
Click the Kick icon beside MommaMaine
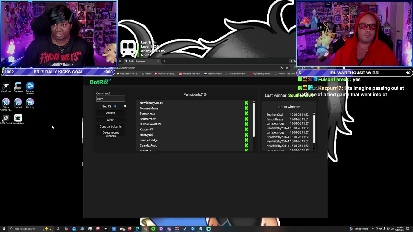[247, 108]
